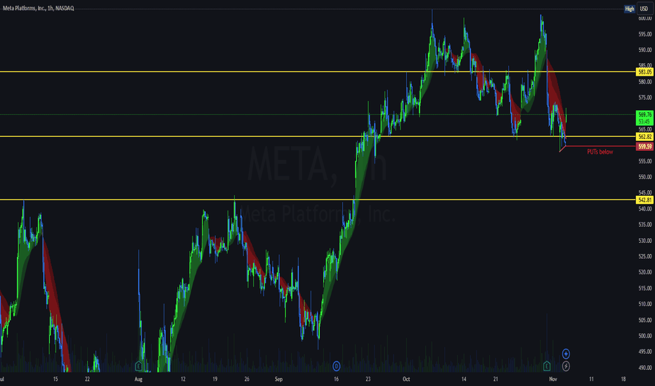Click the earnings E marker near Nov
The image size is (655, 386).
point(546,366)
